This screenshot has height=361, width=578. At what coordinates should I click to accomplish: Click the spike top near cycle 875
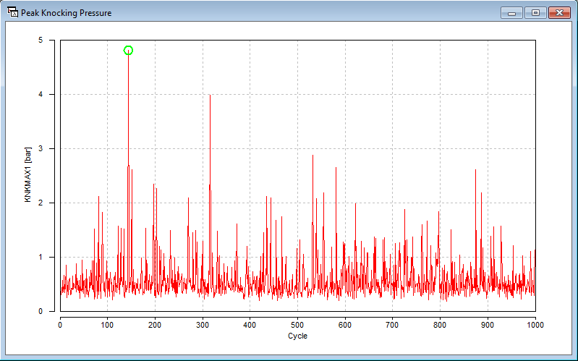(x=475, y=171)
